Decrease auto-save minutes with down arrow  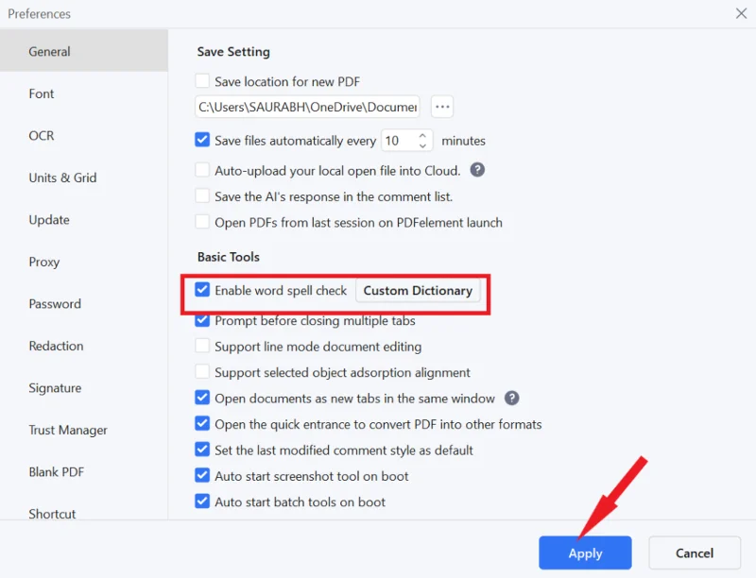422,145
